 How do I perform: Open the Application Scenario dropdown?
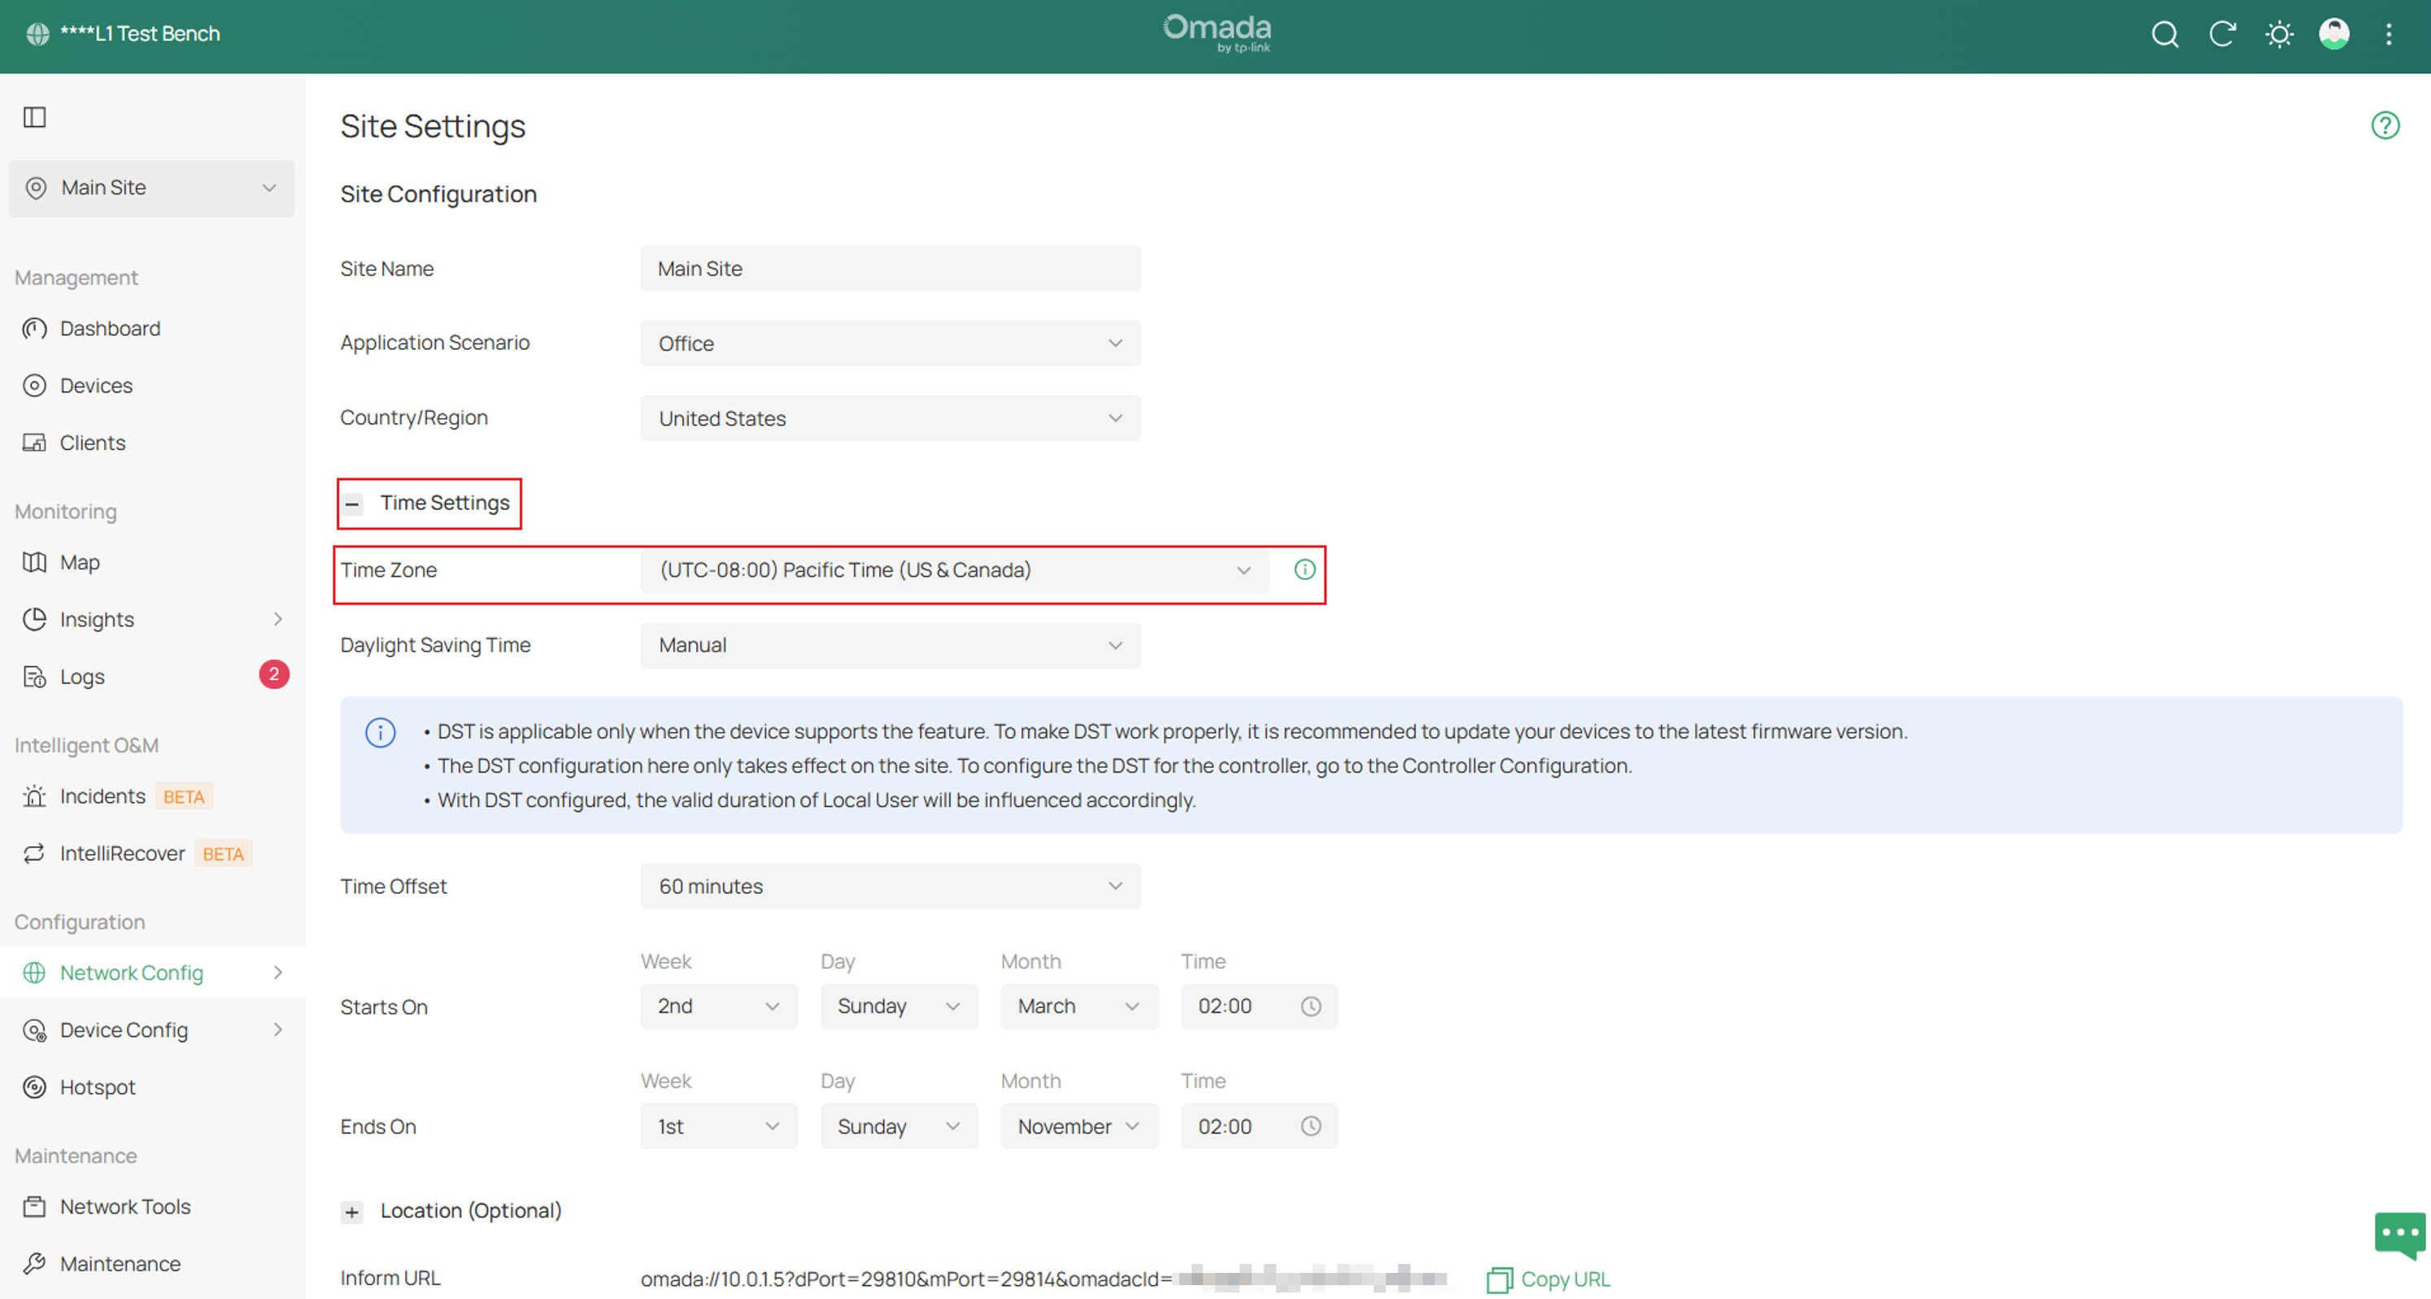pyautogui.click(x=890, y=343)
